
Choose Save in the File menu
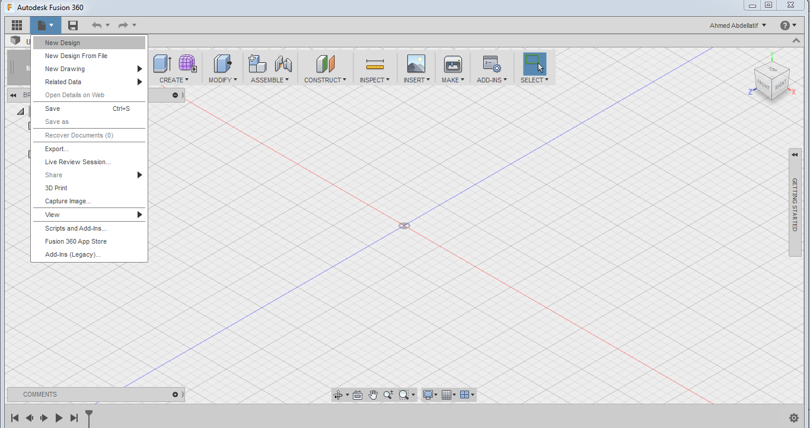click(x=89, y=108)
